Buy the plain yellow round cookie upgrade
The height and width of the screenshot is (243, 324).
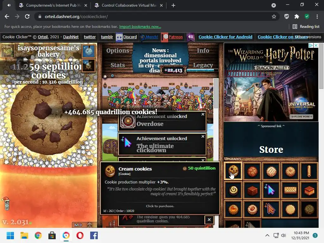(290, 209)
